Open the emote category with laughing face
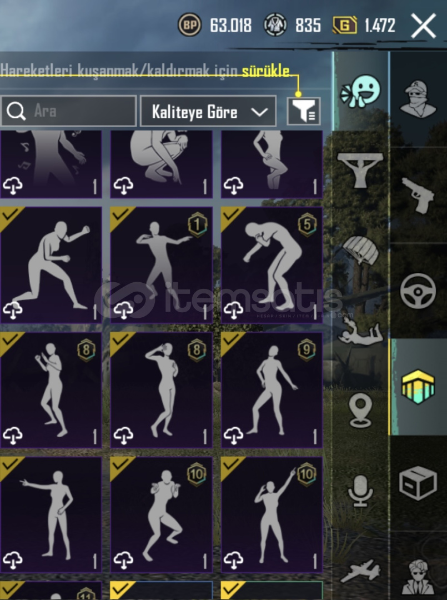The image size is (447, 600). [360, 92]
